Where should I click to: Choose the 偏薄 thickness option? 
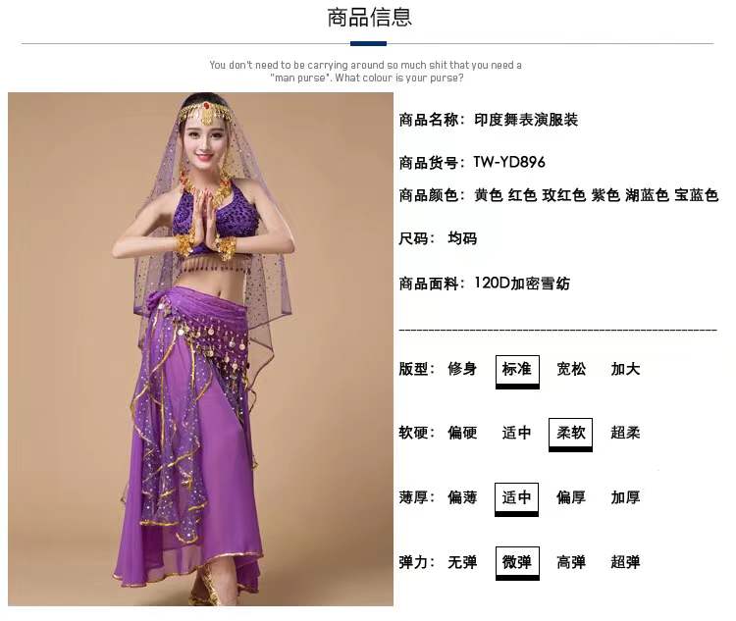462,497
